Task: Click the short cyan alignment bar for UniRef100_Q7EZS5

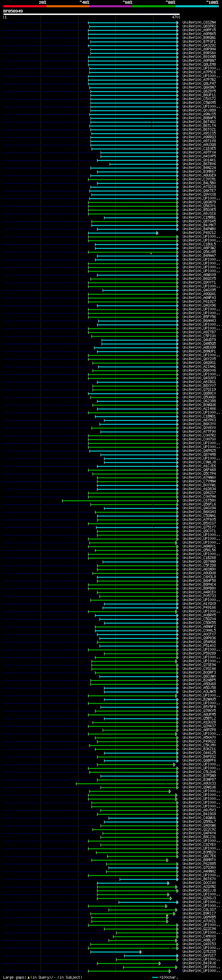Action: tap(116, 952)
